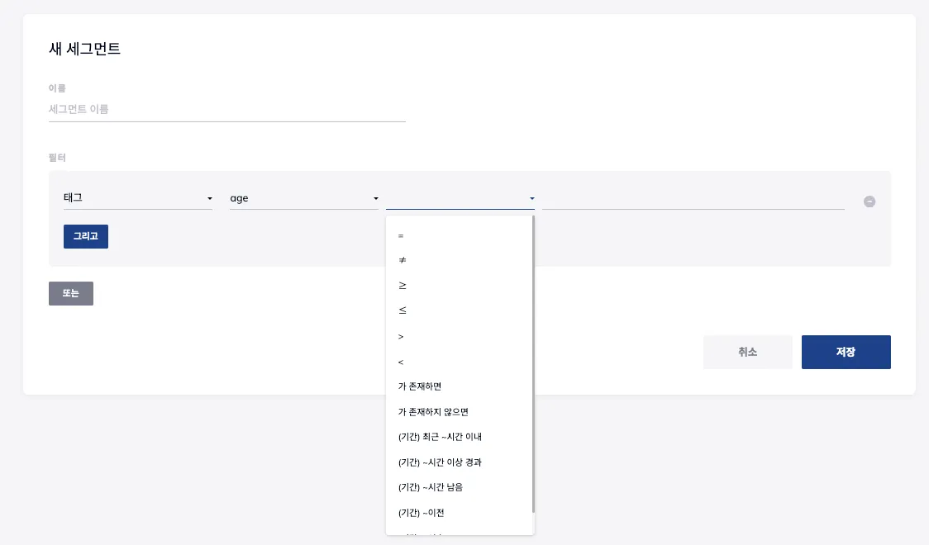Focus the 세그먼트 이름 input field

click(x=227, y=110)
